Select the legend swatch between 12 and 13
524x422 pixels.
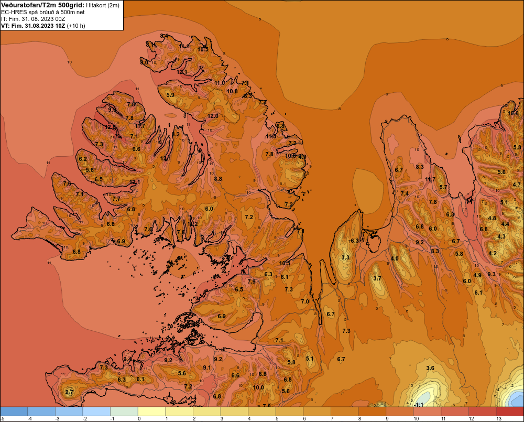pyautogui.click(x=483, y=412)
